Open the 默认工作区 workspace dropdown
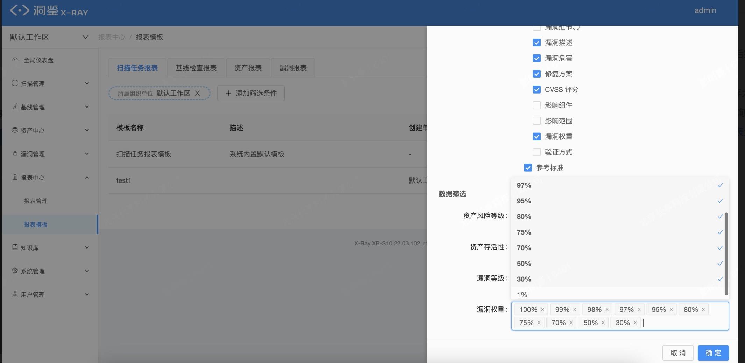The width and height of the screenshot is (745, 363). [85, 37]
